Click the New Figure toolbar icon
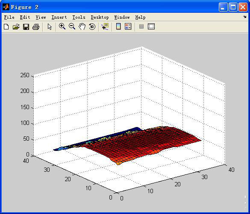The height and width of the screenshot is (214, 250). tap(6, 26)
